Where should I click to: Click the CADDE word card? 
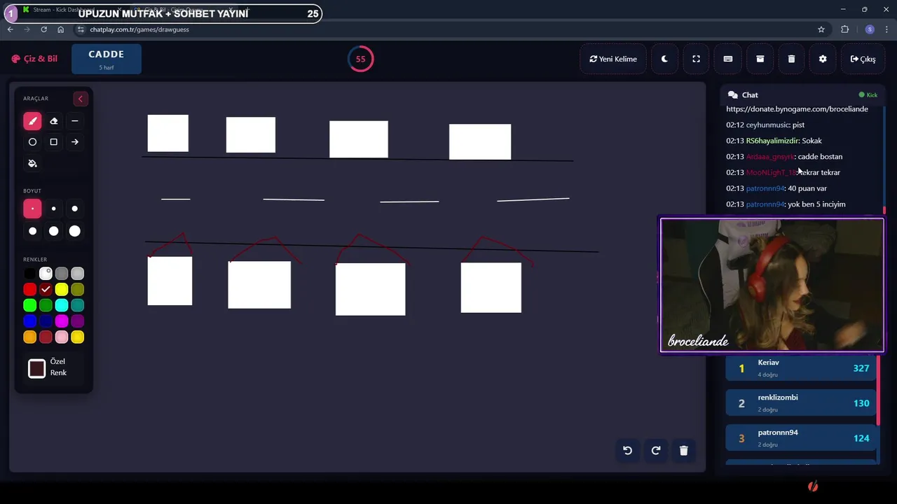click(107, 59)
